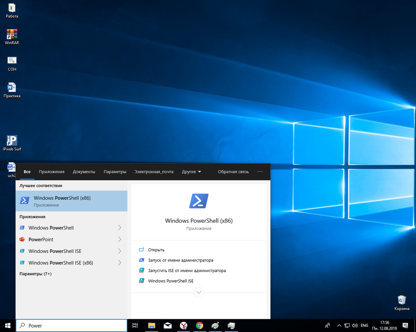The height and width of the screenshot is (332, 416).
Task: Click the volume speaker tray icon
Action: point(355,325)
